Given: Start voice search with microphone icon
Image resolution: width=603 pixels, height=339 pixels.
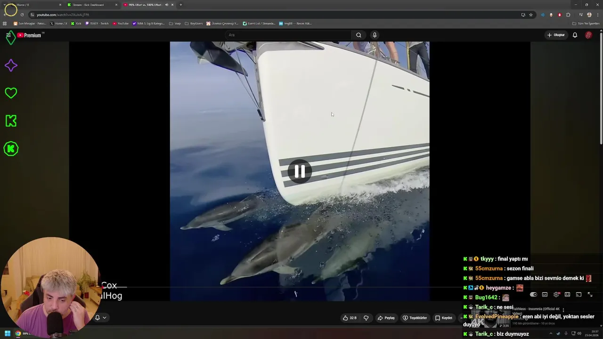Looking at the screenshot, I should (375, 35).
